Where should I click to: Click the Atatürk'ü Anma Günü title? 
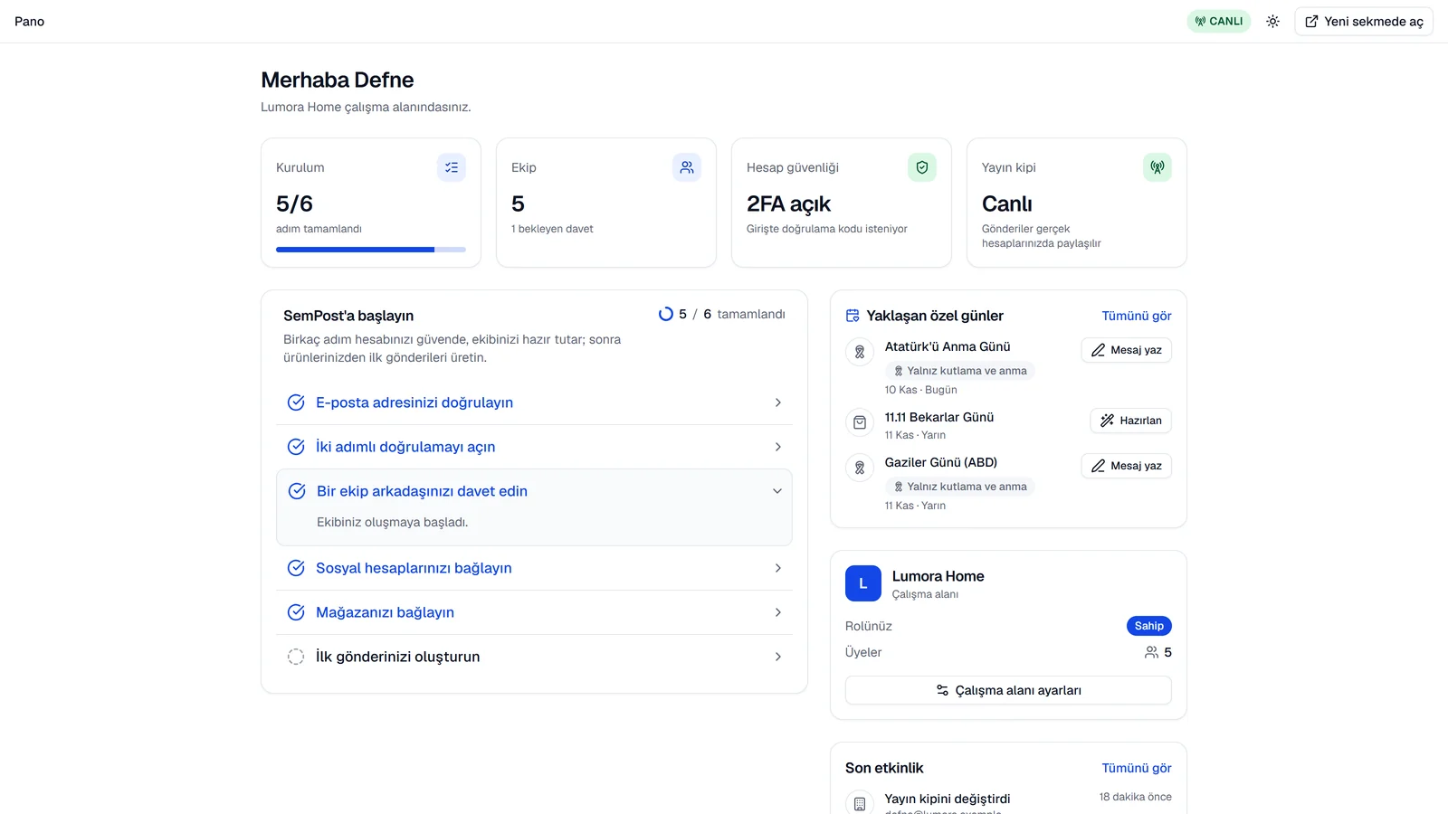948,346
